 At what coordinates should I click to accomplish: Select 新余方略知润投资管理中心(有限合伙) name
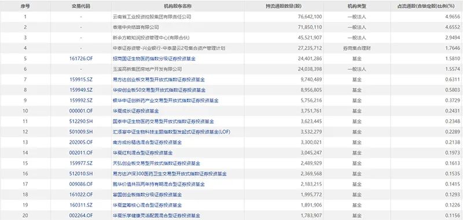pos(151,38)
